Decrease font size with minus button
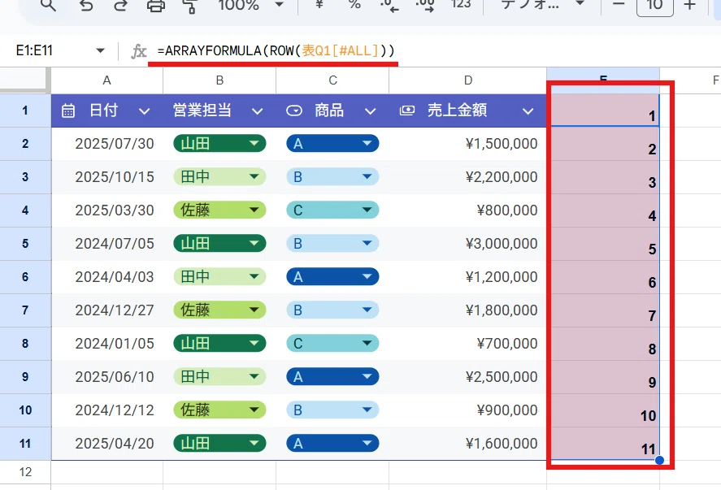The height and width of the screenshot is (490, 721). [x=619, y=4]
